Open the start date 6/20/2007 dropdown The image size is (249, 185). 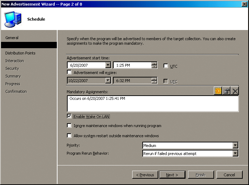point(108,65)
